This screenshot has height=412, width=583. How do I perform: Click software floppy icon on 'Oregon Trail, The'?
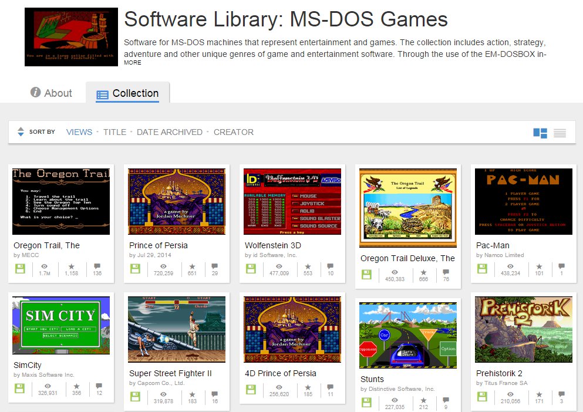tap(20, 268)
